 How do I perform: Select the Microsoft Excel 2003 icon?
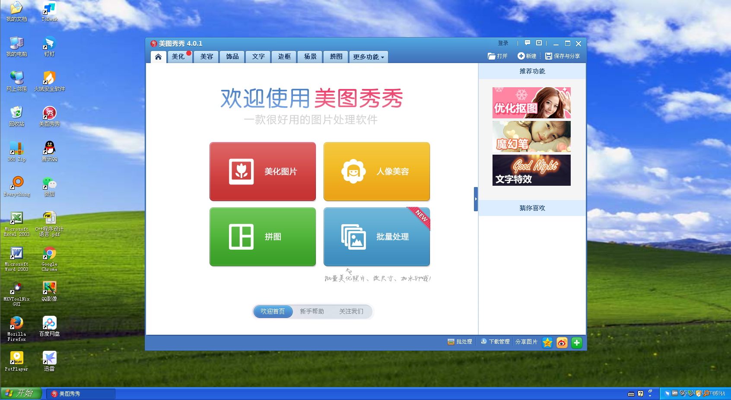tap(16, 224)
